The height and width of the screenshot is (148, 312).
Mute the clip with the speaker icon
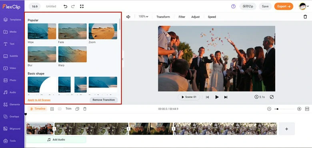(x=128, y=17)
